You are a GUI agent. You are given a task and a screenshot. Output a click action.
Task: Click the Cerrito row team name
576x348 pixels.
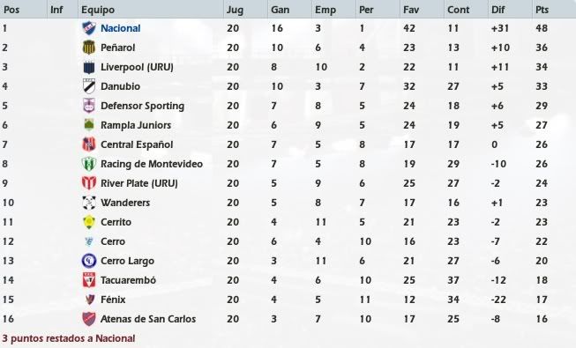[116, 222]
